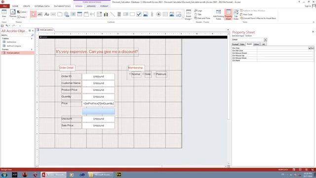Open the Tab Order dialog

click(x=236, y=15)
